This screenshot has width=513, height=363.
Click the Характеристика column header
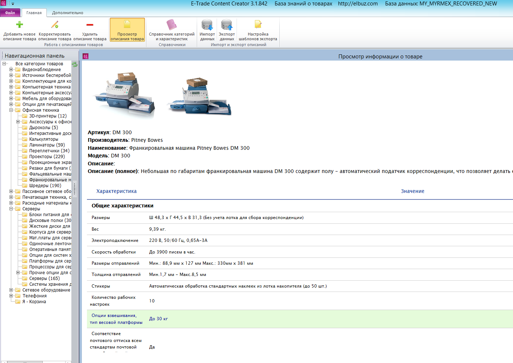pyautogui.click(x=116, y=191)
